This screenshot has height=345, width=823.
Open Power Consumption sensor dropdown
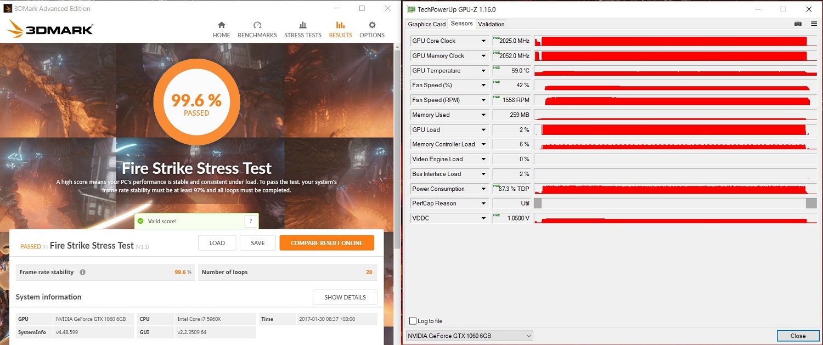tap(483, 189)
